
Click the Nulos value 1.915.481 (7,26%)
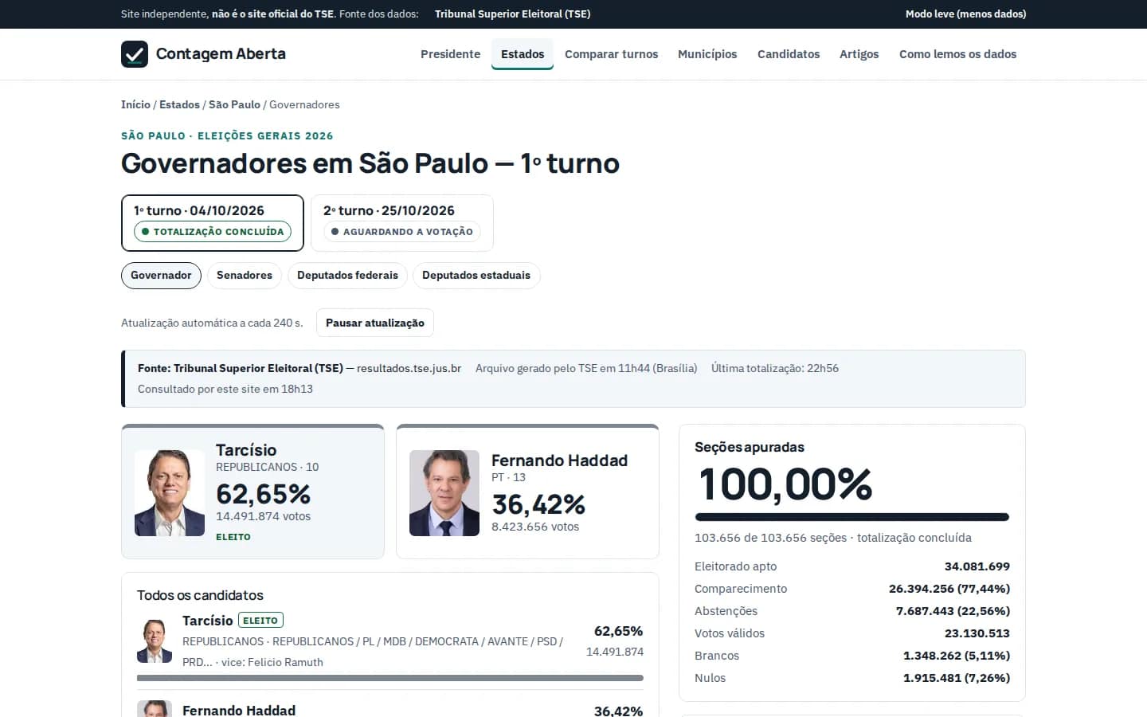[x=957, y=678]
